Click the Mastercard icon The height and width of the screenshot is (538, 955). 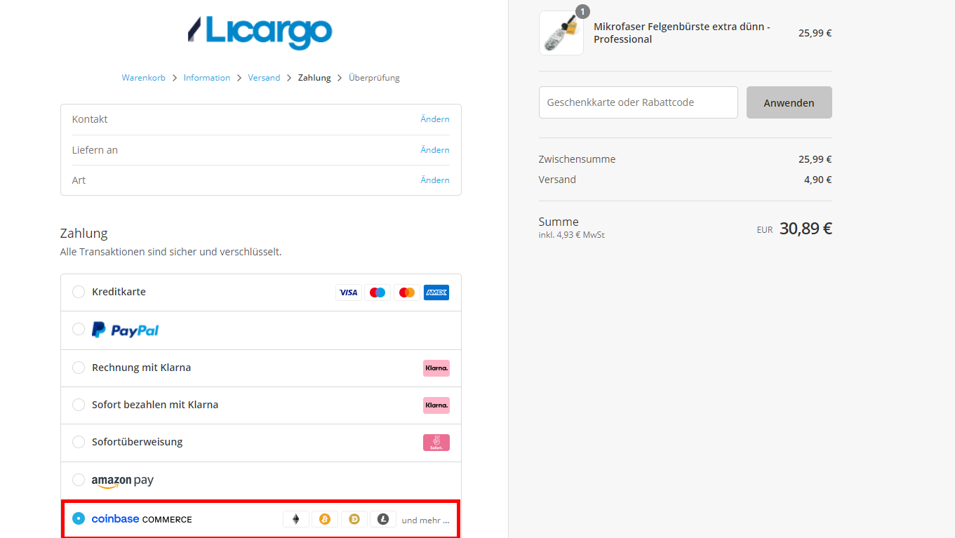(x=407, y=292)
